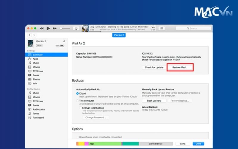Select This computer backup option

pos(77,101)
